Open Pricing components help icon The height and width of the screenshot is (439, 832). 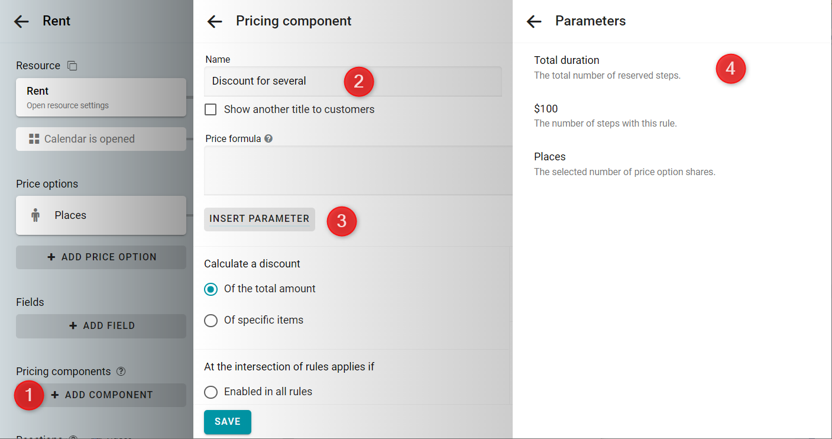[x=121, y=372]
